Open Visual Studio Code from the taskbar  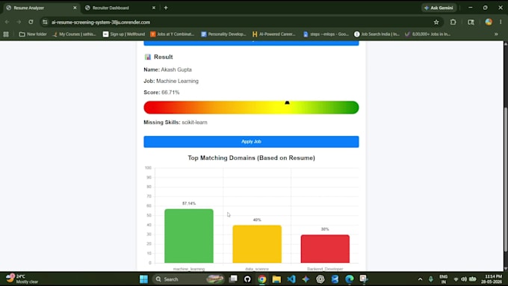(x=291, y=279)
